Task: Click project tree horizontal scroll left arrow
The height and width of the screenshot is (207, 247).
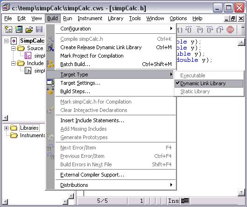Action: point(5,118)
